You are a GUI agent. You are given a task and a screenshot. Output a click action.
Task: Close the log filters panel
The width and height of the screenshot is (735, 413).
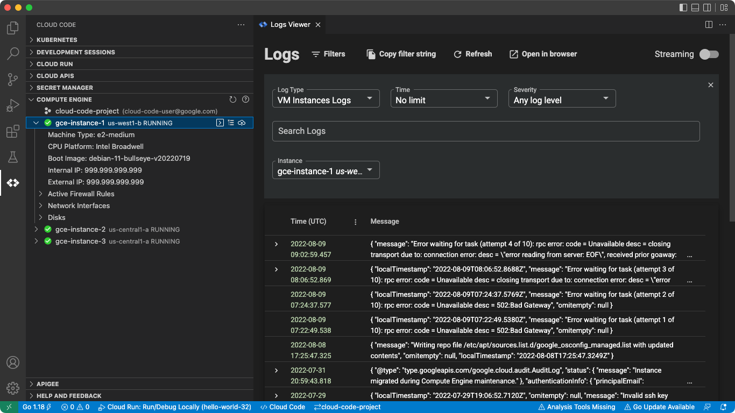pyautogui.click(x=711, y=85)
